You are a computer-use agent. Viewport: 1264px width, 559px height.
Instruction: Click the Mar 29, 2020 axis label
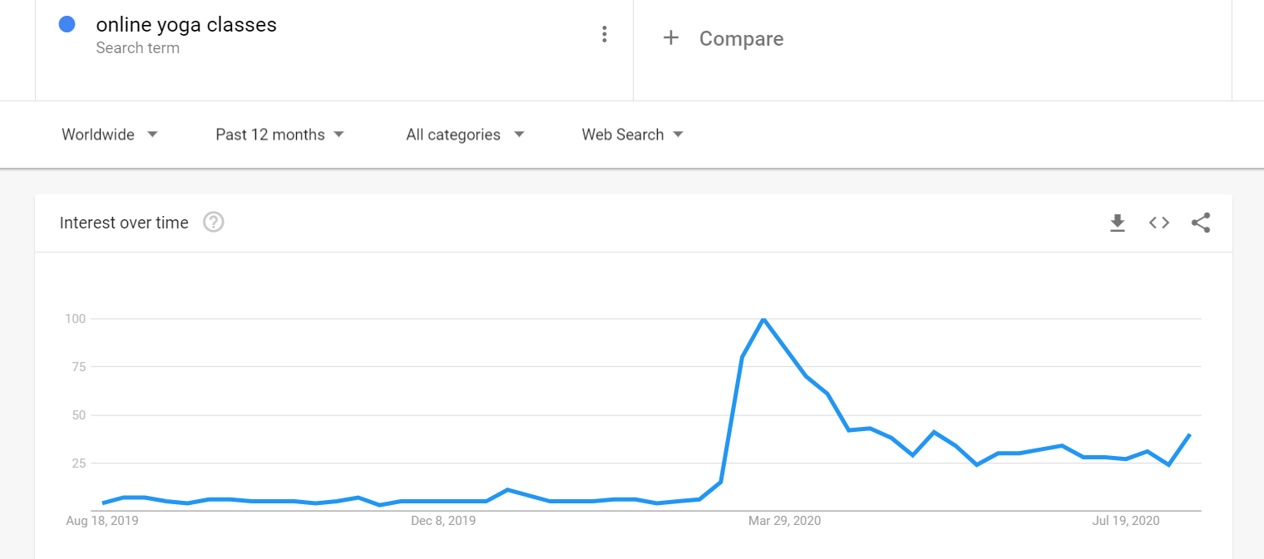tap(784, 521)
